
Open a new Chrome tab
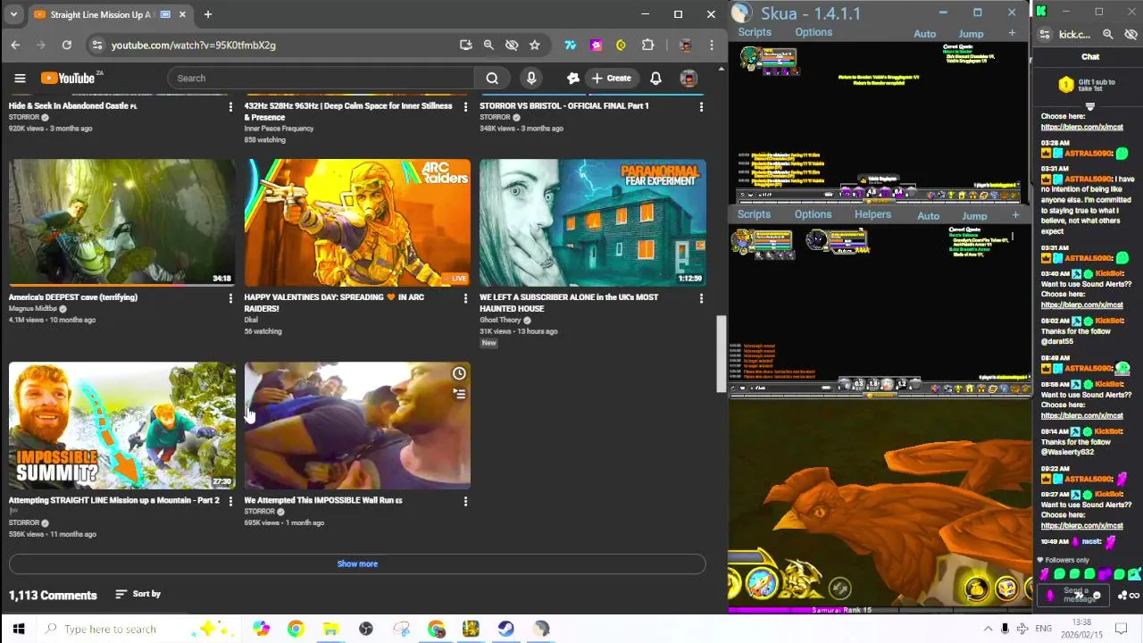click(207, 14)
